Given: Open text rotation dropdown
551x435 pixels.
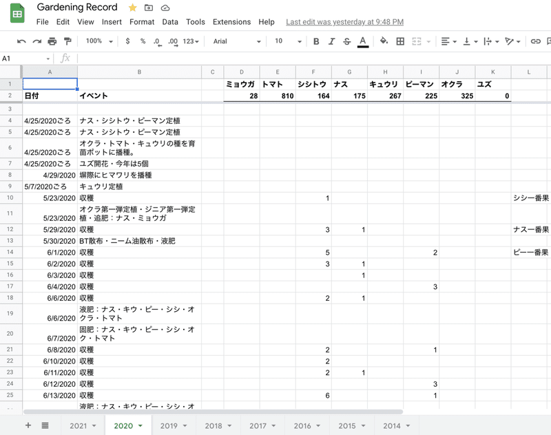Looking at the screenshot, I should (512, 41).
